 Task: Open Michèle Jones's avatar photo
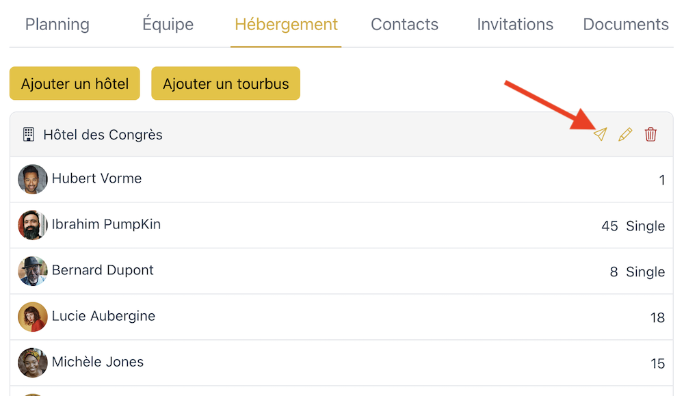32,362
